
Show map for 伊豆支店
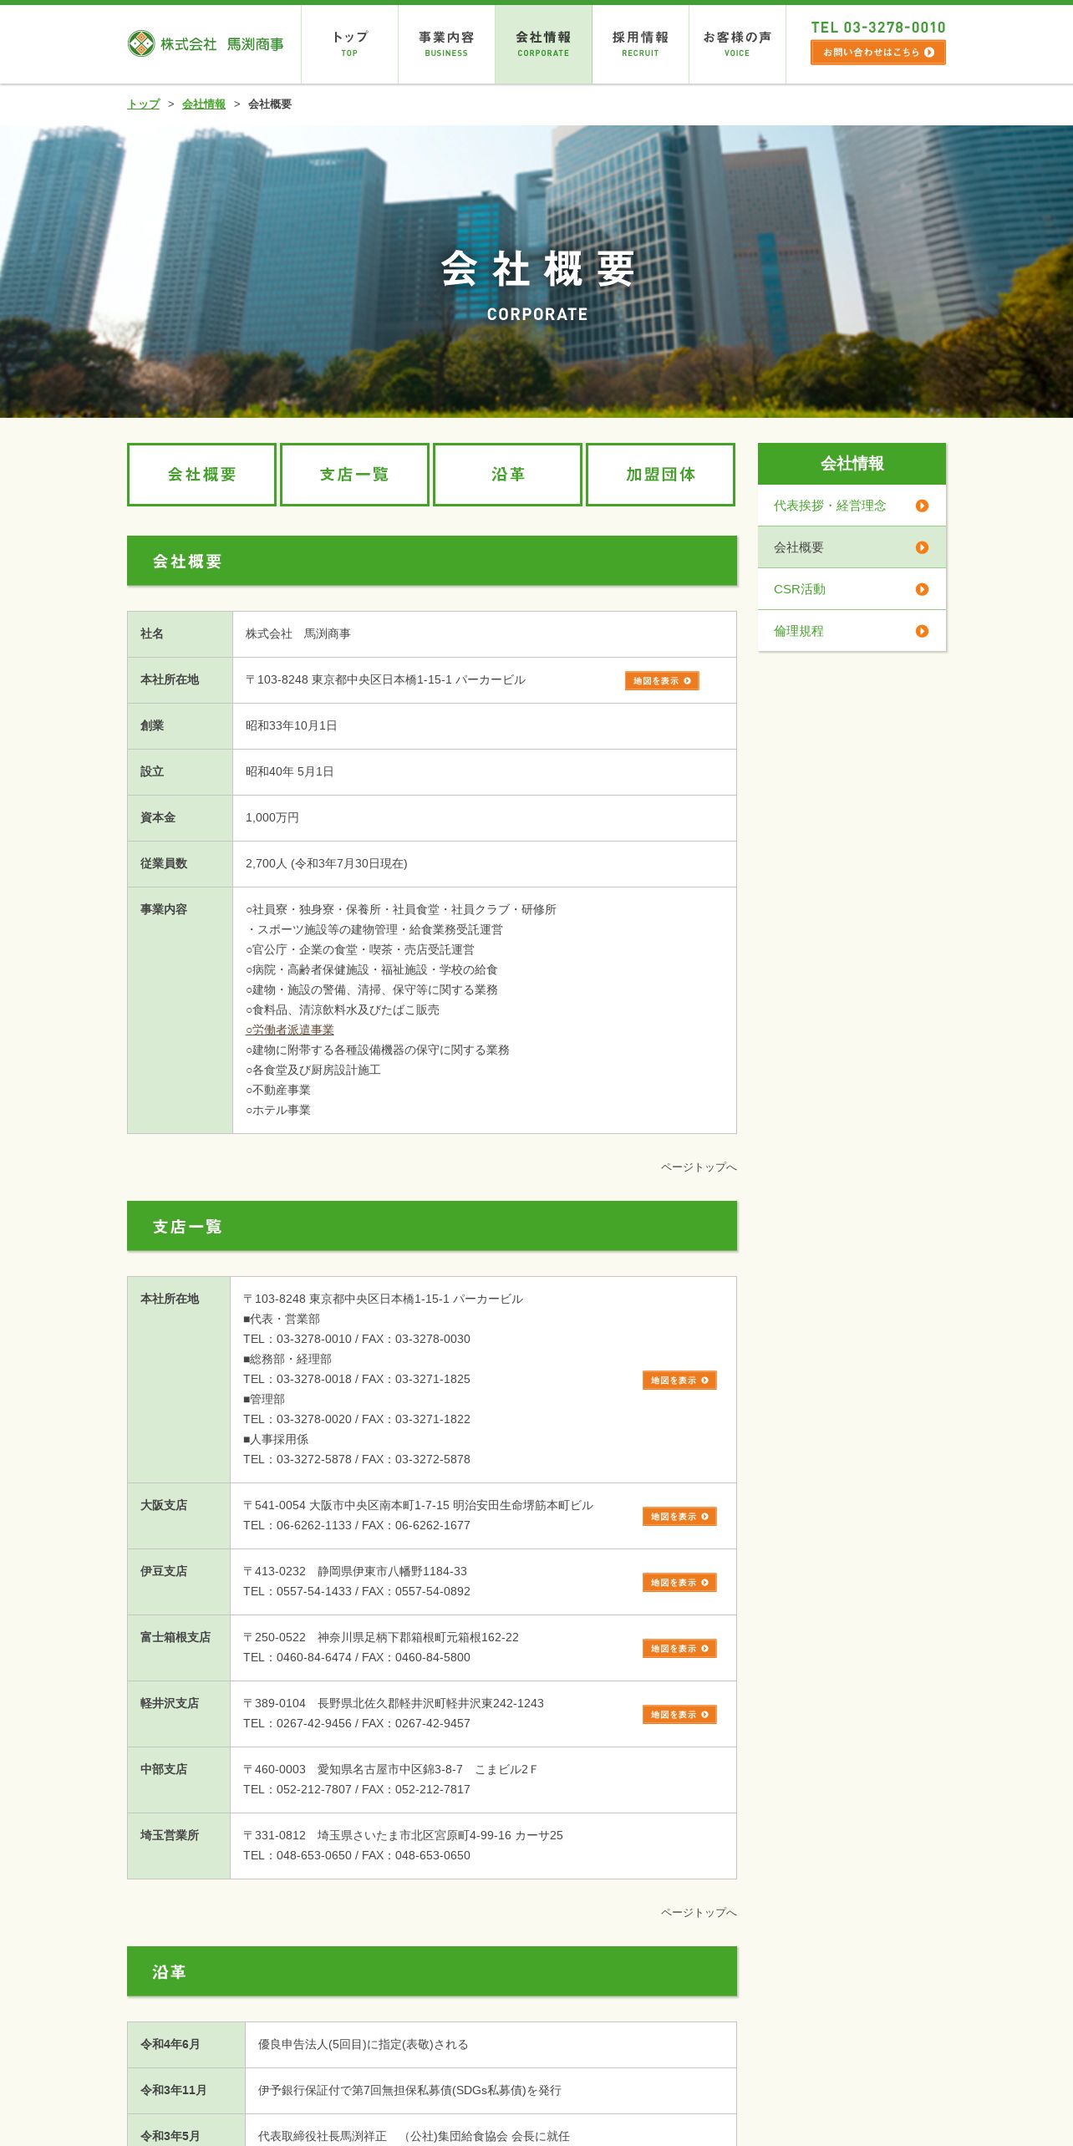coord(679,1583)
